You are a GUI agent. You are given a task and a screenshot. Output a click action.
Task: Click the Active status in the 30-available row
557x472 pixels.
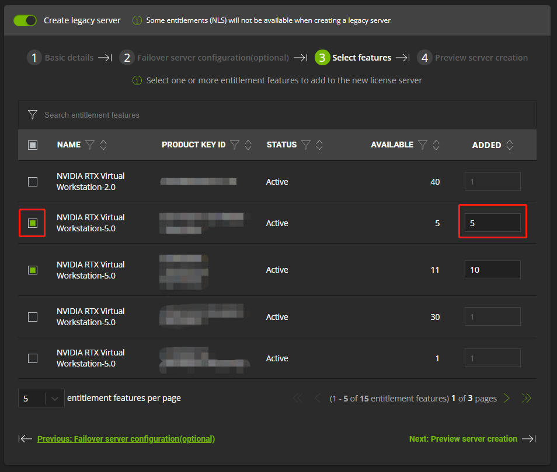(277, 317)
